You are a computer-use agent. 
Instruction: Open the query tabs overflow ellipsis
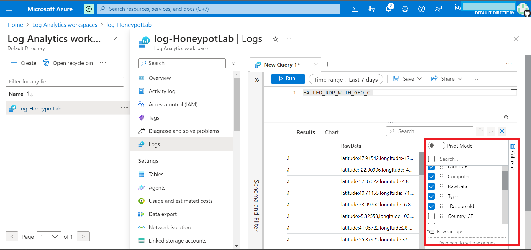click(509, 63)
